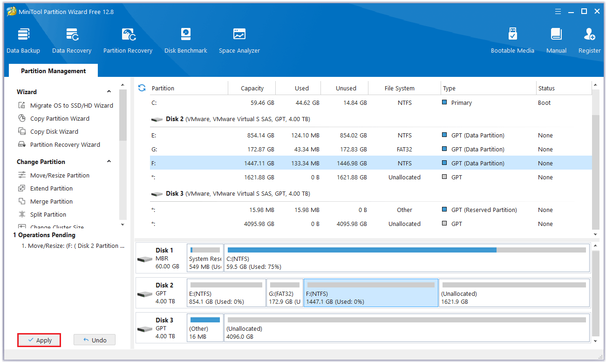
Task: Select Disk 3 header row in list
Action: coord(370,193)
